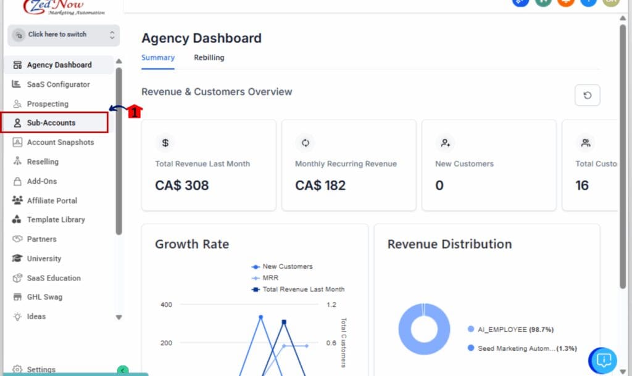The width and height of the screenshot is (632, 376).
Task: Open the chat support widget button
Action: [603, 361]
